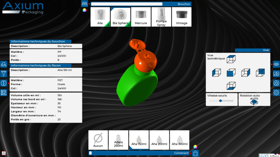The width and height of the screenshot is (280, 157).
Task: Toggle the Vue eye icon
Action: [x=276, y=64]
